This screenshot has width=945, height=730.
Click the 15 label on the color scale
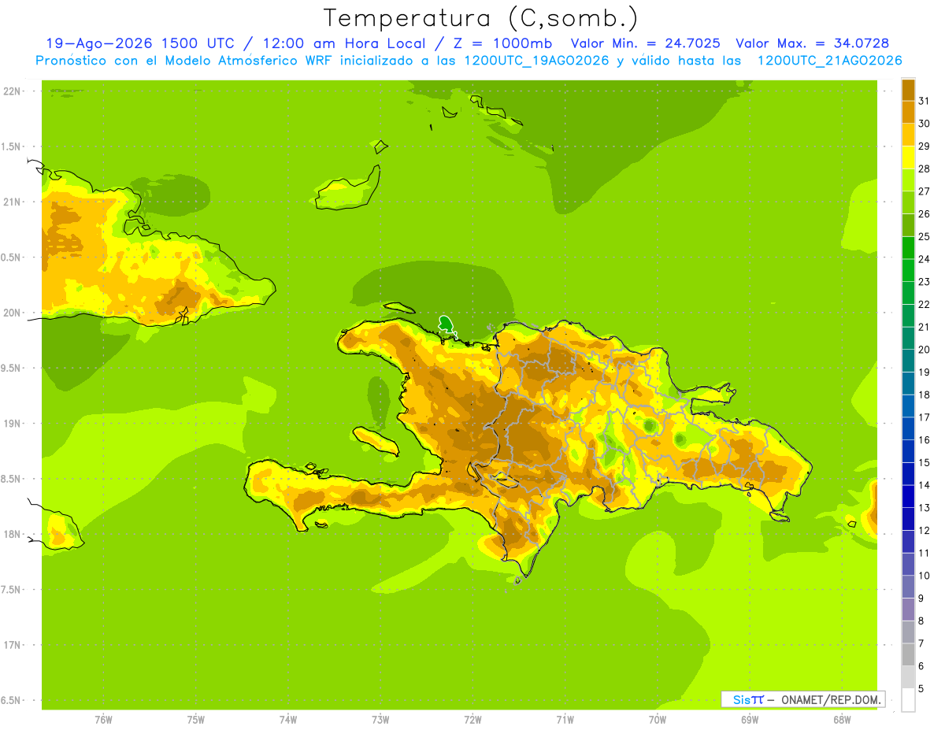pos(925,462)
